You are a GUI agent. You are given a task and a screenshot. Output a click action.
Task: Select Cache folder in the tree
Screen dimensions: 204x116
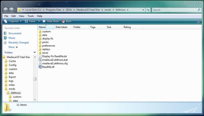[12, 61]
